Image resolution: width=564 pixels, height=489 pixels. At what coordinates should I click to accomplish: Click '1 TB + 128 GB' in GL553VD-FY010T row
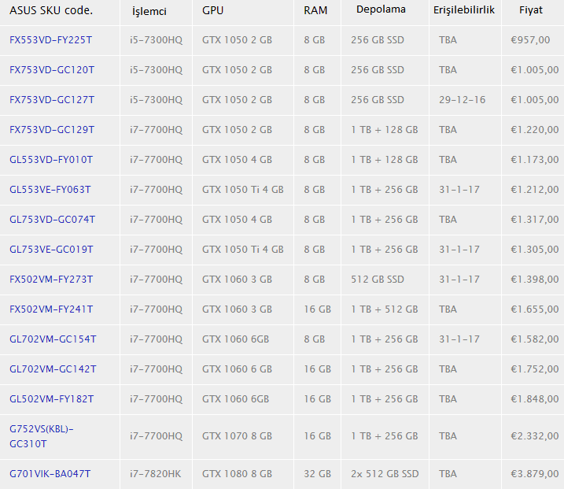385,160
